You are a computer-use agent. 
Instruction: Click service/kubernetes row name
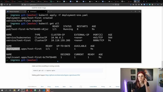click(x=18, y=38)
